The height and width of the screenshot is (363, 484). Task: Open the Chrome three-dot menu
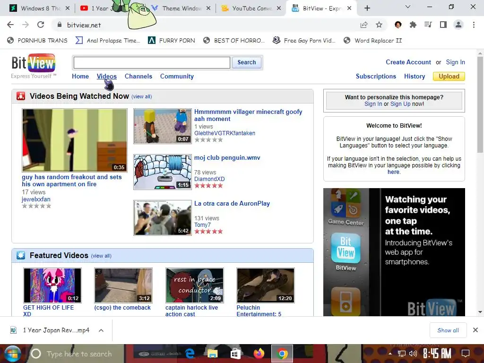474,25
